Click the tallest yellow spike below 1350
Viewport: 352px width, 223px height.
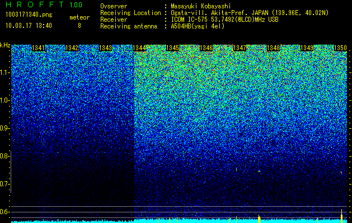pos(341,216)
